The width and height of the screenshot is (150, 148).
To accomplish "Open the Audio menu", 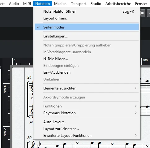I will pyautogui.click(x=14, y=4).
